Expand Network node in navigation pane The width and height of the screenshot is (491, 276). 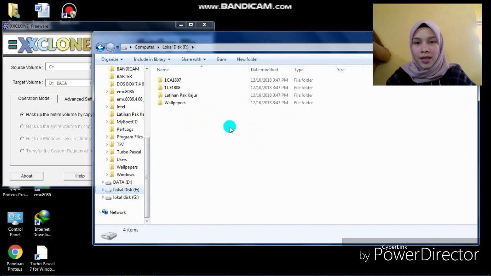[x=99, y=212]
